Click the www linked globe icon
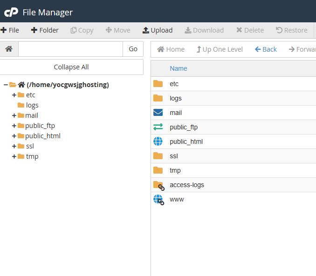The image size is (316, 276). (x=158, y=200)
